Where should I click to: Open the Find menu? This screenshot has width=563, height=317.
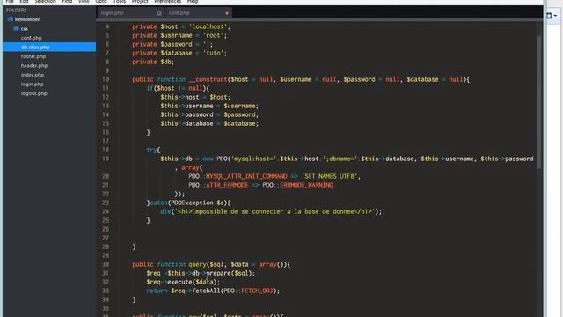pos(67,2)
